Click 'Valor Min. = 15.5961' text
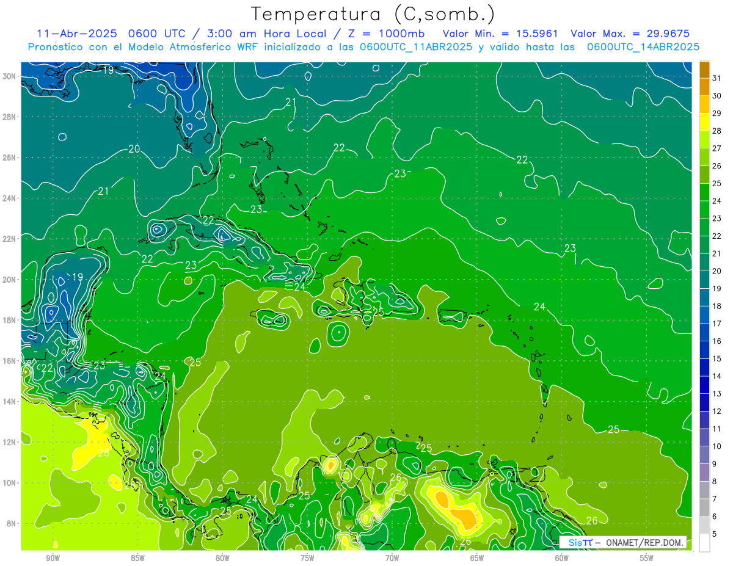 pos(500,34)
